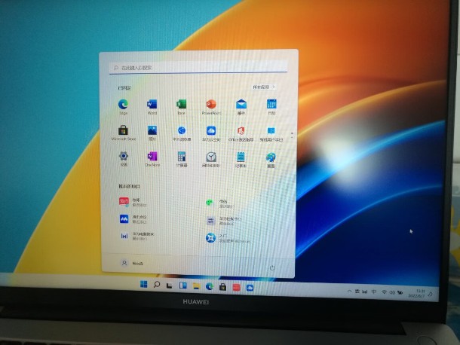Launch PowerPoint from pinned apps
The image size is (460, 345).
click(x=210, y=104)
